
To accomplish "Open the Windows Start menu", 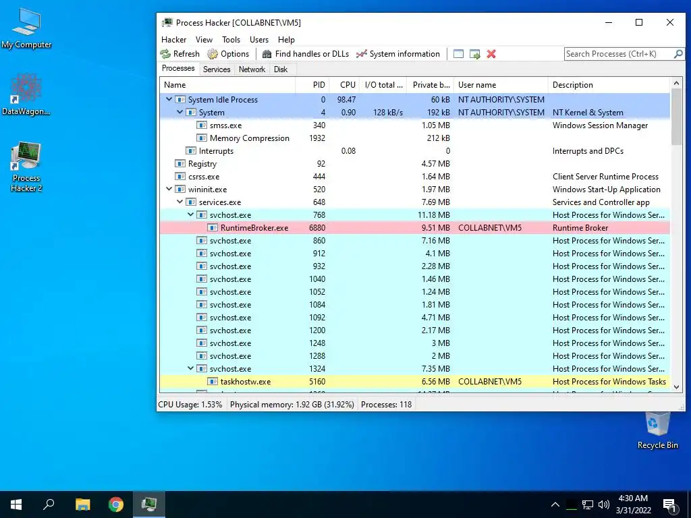I will click(16, 505).
